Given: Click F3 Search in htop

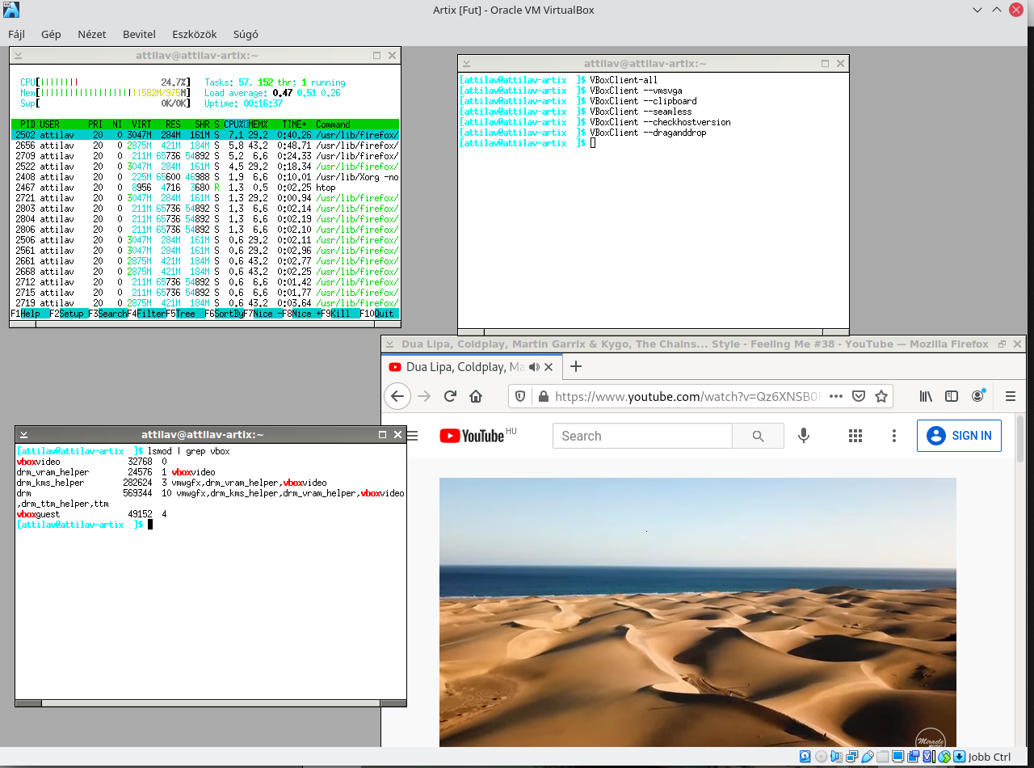Looking at the screenshot, I should pos(107,314).
